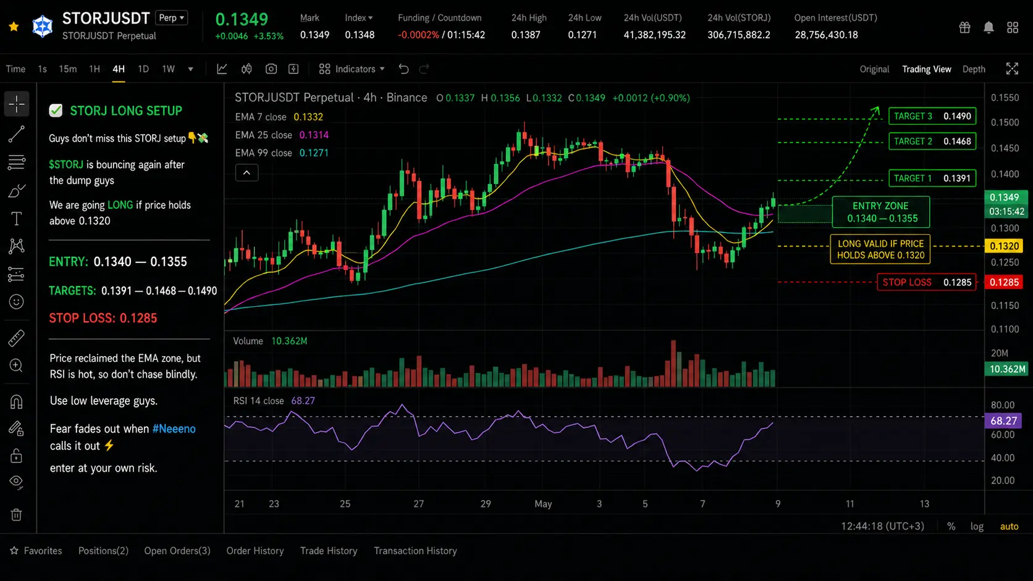Select the EMA 99 close indicator label
1033x581 pixels.
(x=263, y=153)
